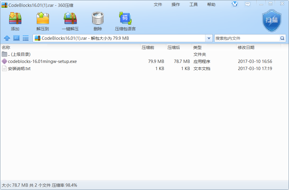Open the 工具 menu
The height and width of the screenshot is (190, 289).
click(x=194, y=4)
